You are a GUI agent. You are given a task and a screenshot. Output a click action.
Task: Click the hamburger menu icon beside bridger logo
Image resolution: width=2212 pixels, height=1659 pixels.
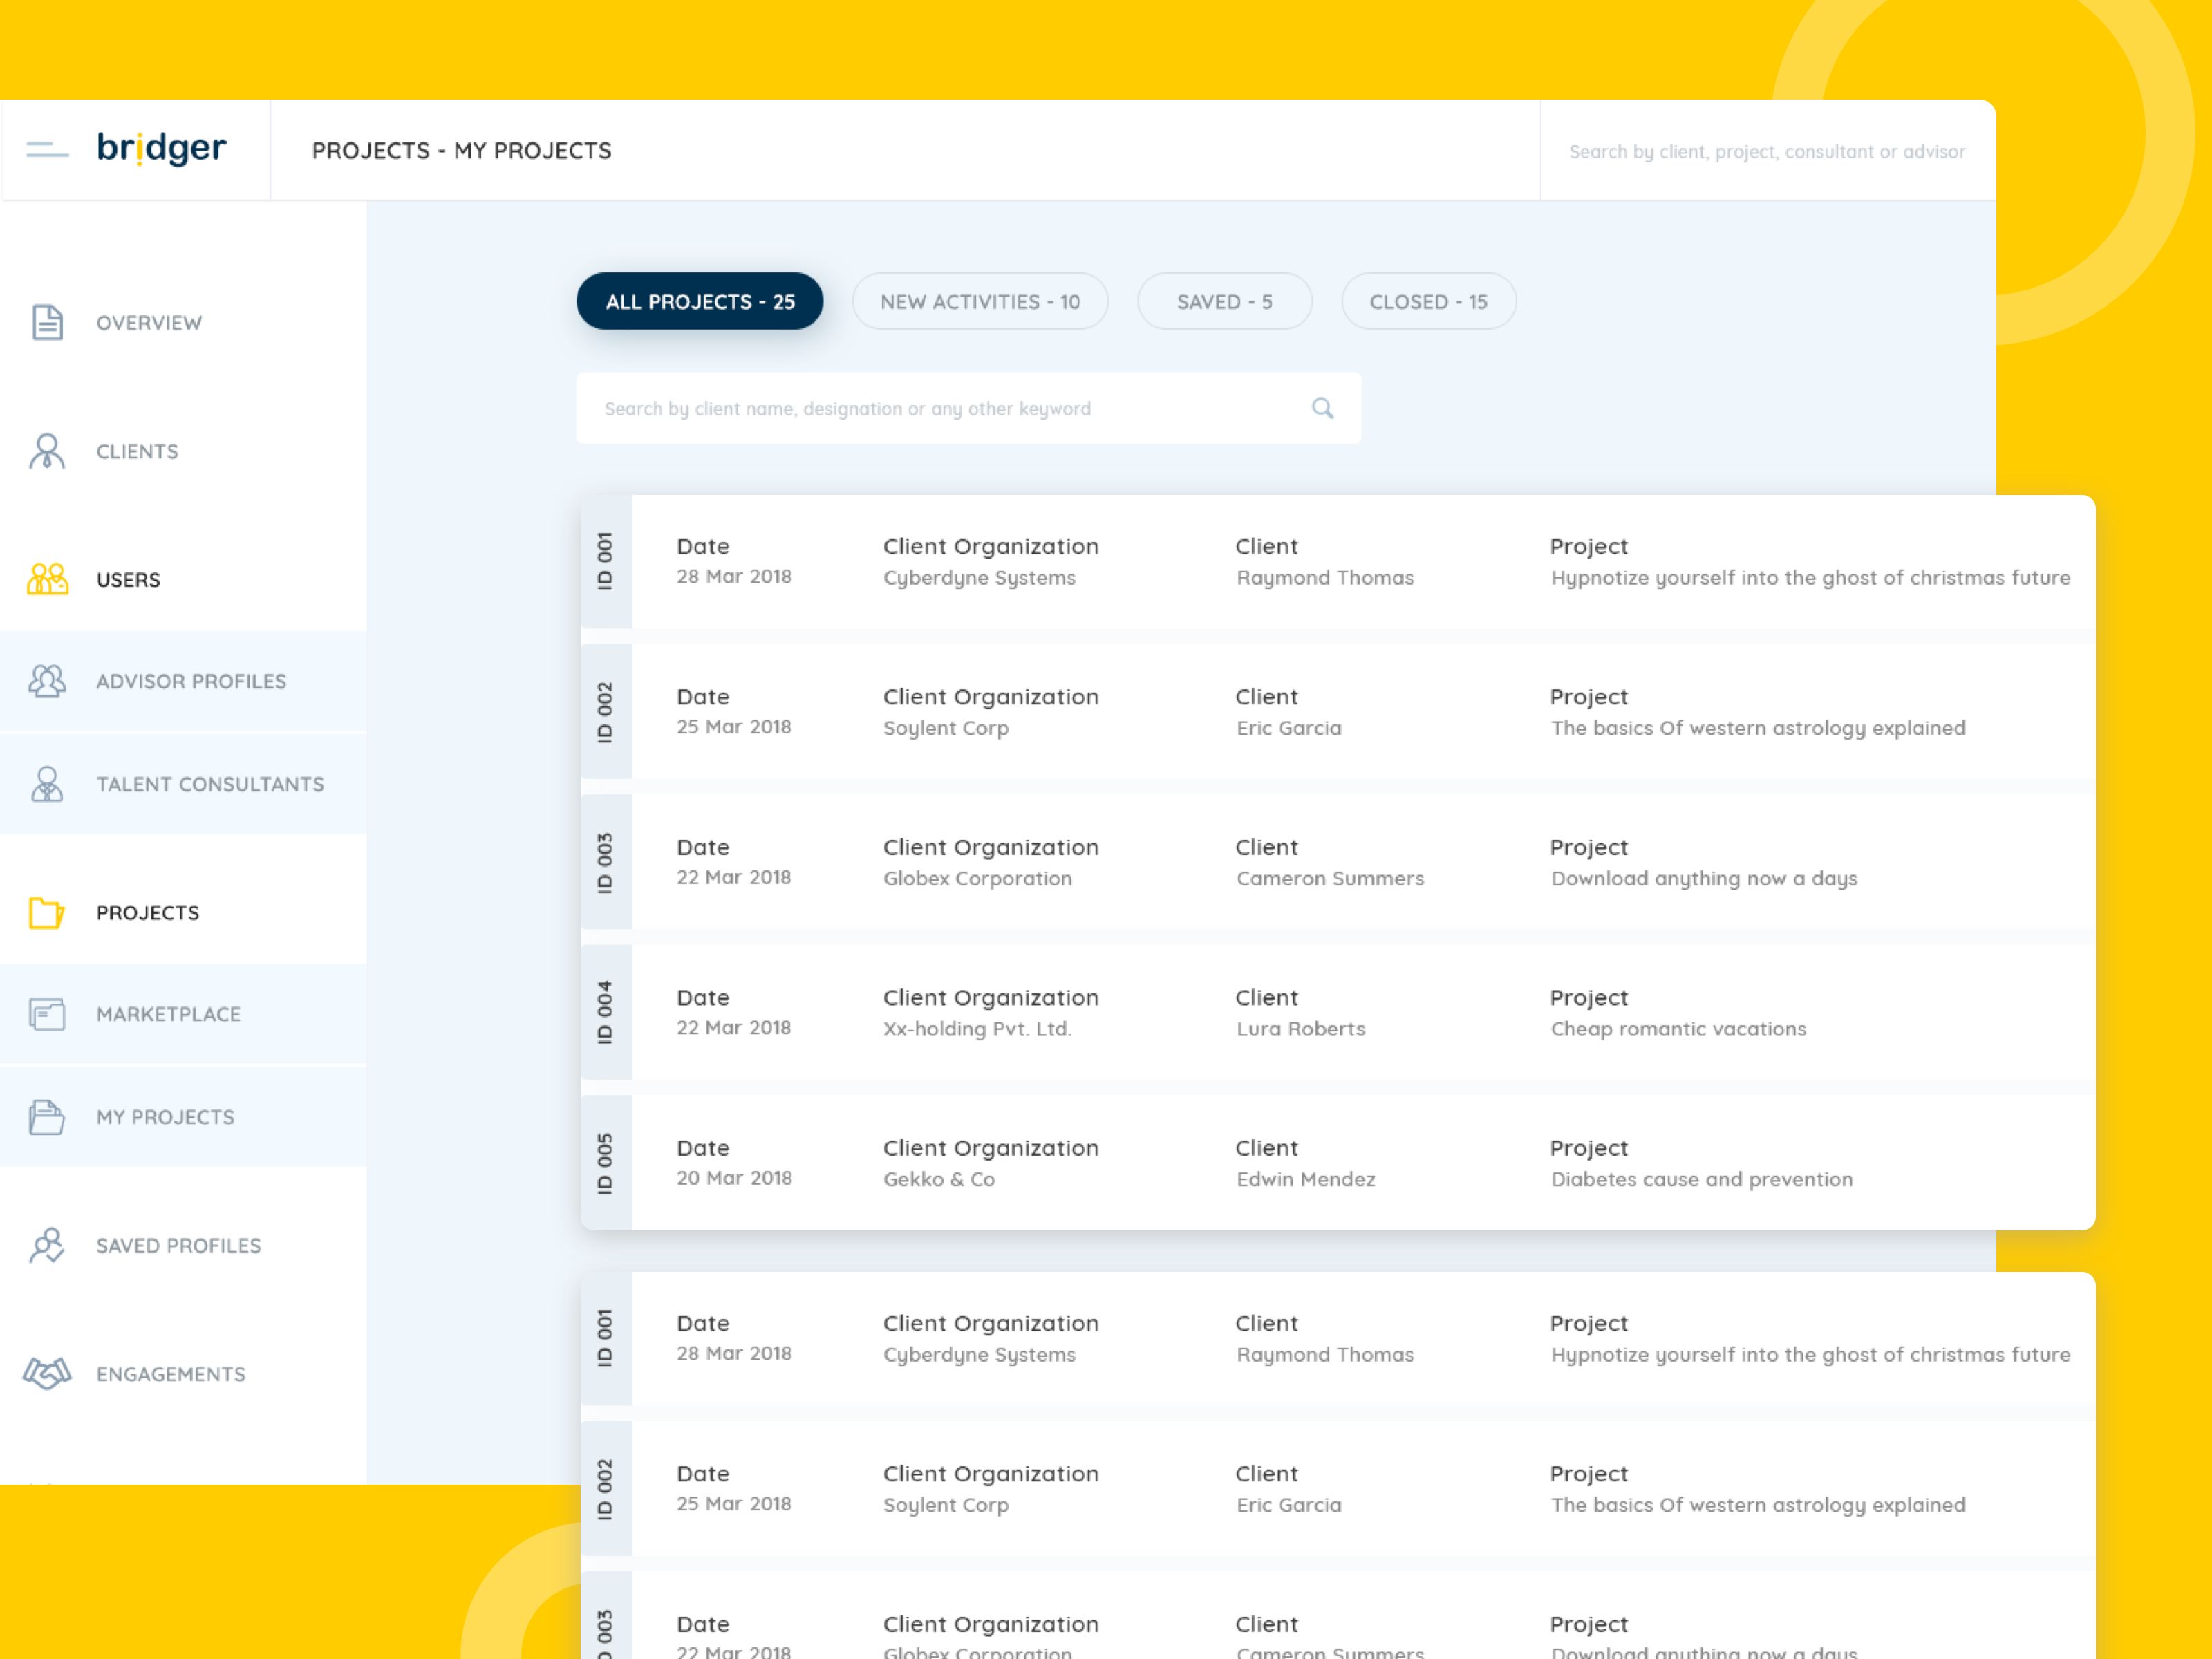tap(47, 150)
